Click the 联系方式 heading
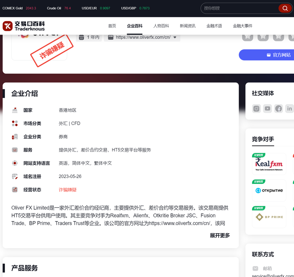Screen dimensions: 294x277 263,255
